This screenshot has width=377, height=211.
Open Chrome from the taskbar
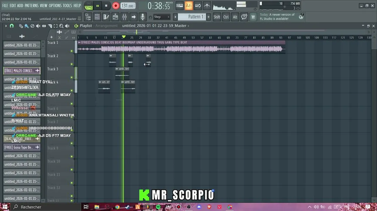(117, 207)
